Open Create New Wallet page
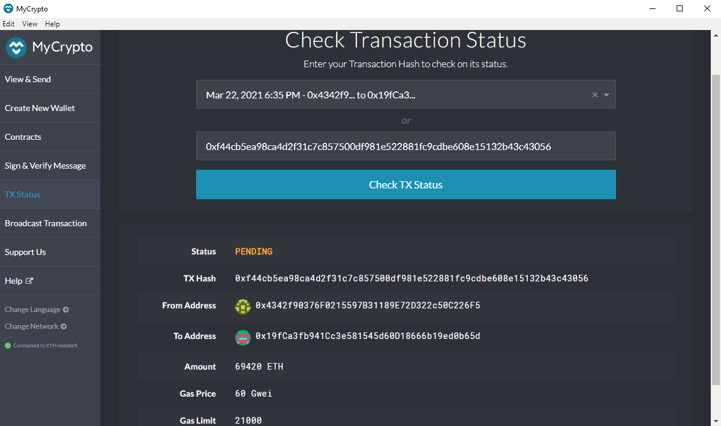This screenshot has width=721, height=426. (50, 108)
